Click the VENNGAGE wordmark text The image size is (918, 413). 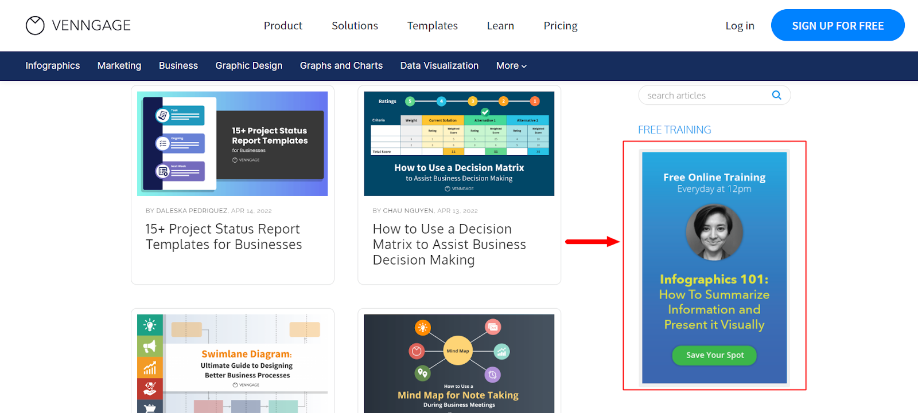click(x=91, y=26)
